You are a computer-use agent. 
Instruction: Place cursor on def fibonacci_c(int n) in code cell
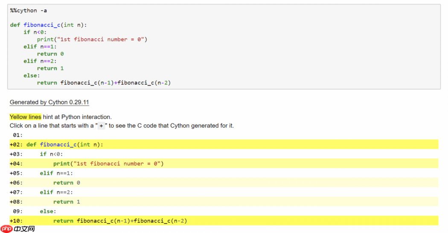(x=48, y=25)
